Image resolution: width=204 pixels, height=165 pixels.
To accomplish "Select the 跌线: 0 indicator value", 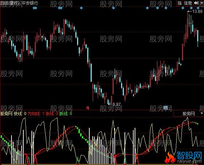I will point(66,114).
